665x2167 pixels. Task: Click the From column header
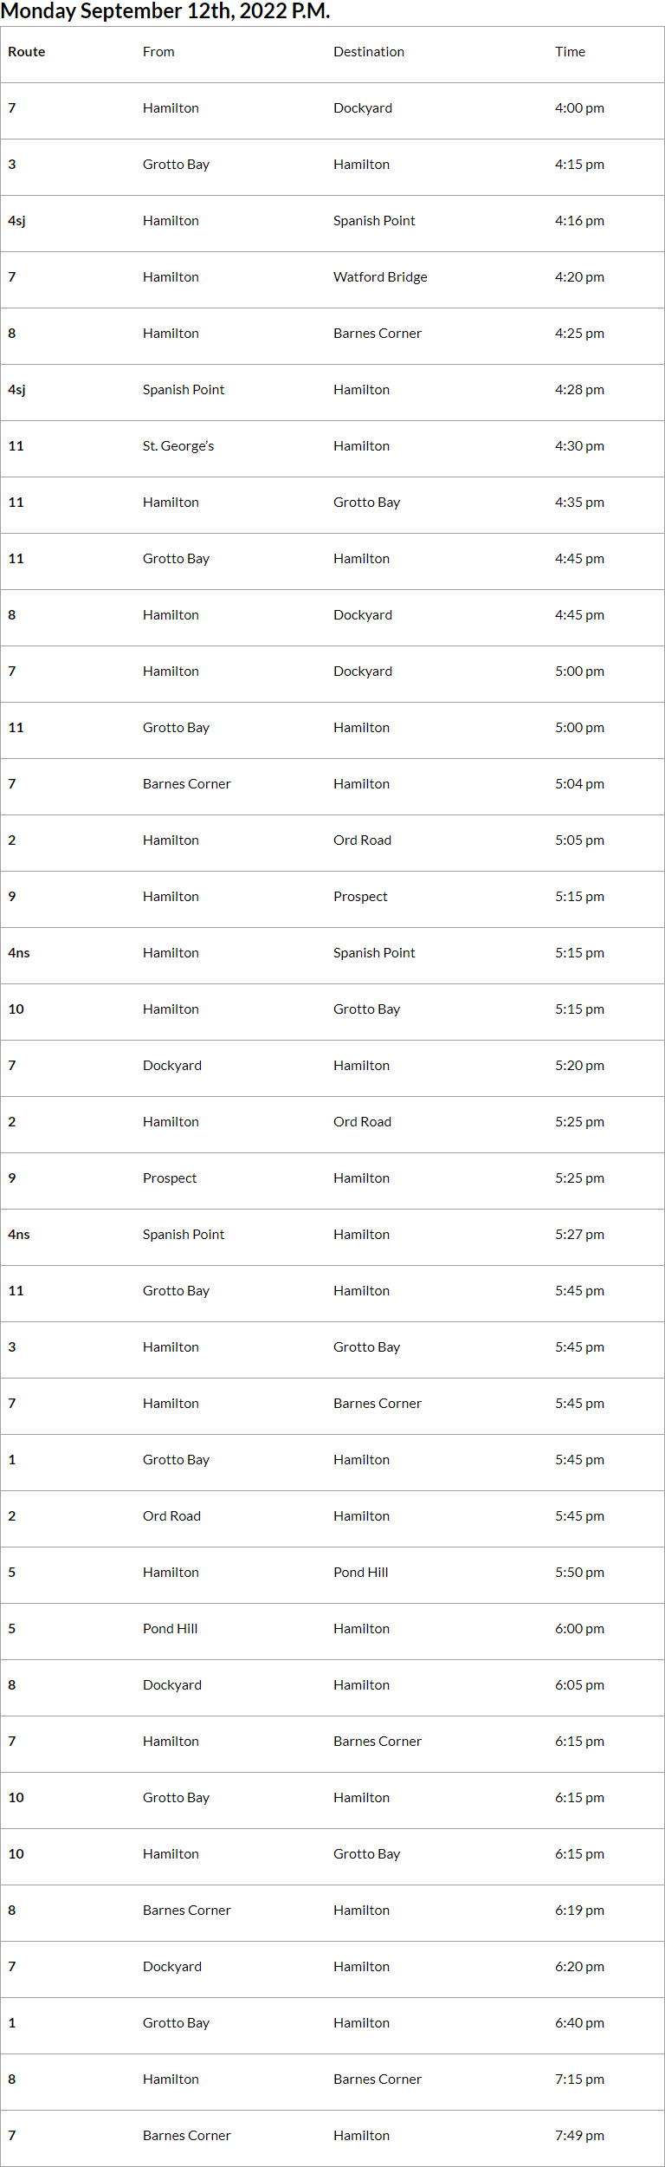point(158,52)
